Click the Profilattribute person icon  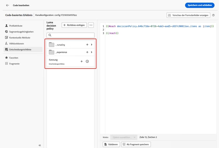click(6, 26)
